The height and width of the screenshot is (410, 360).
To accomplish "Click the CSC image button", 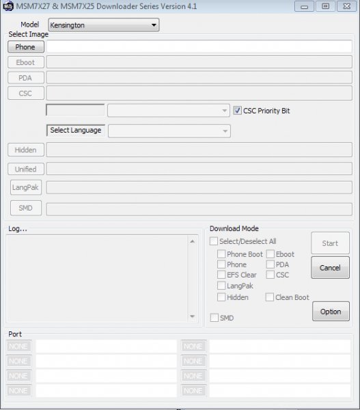I will coord(26,93).
